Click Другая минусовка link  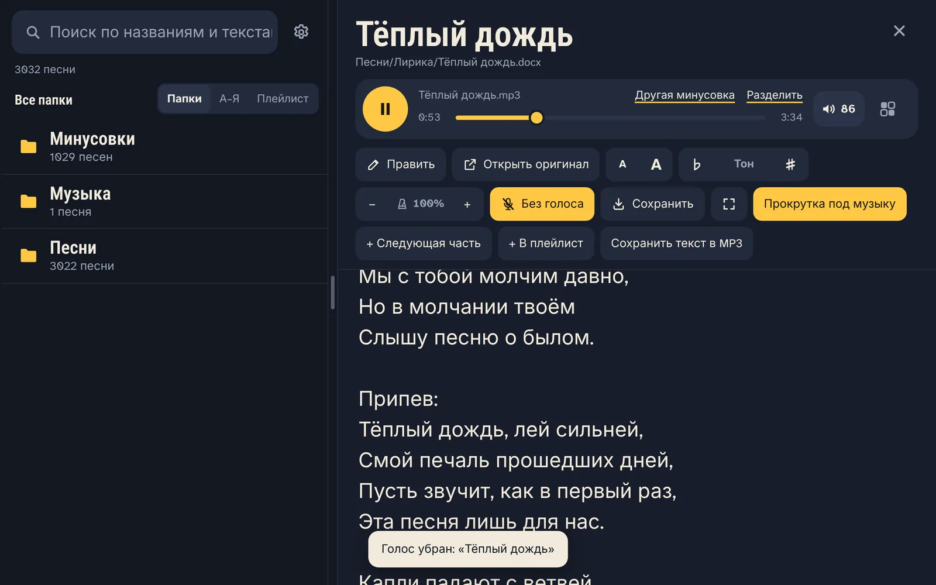click(684, 95)
